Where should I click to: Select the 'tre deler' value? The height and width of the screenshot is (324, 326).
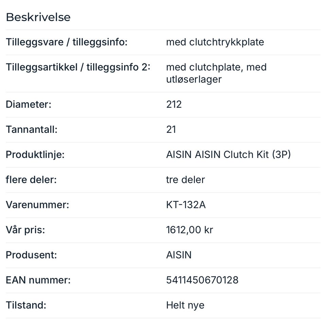(185, 180)
